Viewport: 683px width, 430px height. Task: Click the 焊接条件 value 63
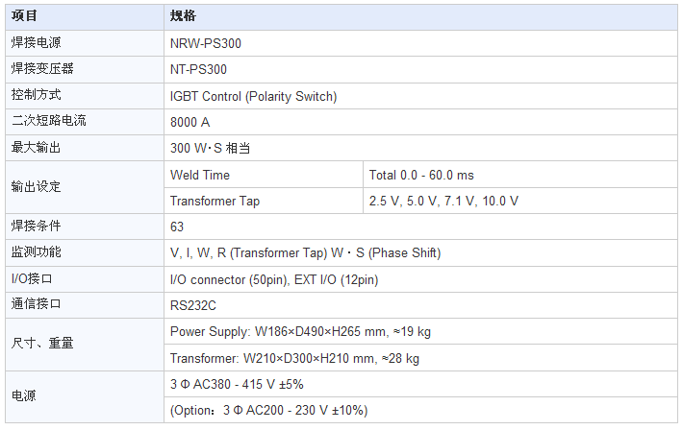point(177,227)
